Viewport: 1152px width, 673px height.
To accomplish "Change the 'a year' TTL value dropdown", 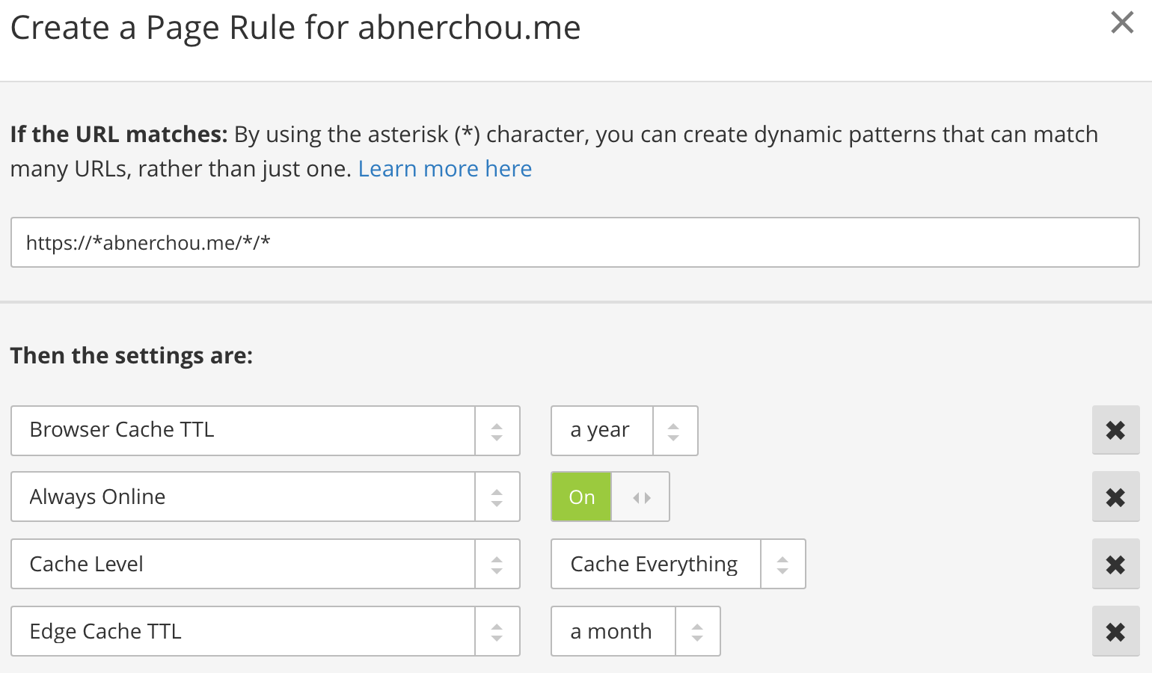I will (625, 431).
